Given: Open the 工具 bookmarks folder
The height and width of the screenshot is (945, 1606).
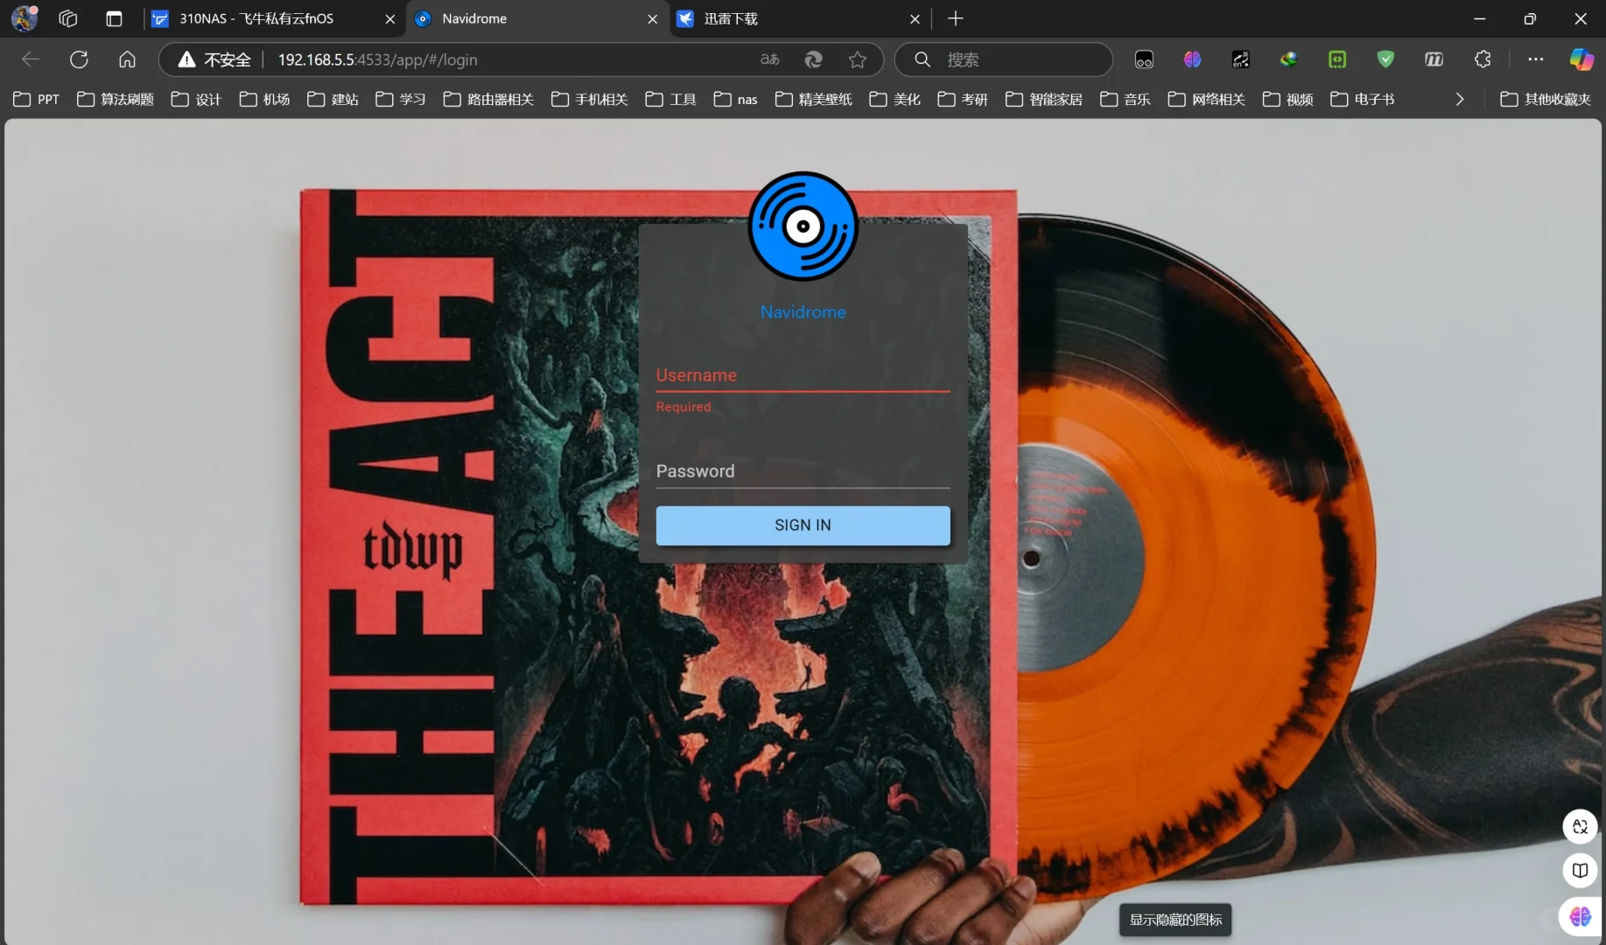Looking at the screenshot, I should click(x=670, y=99).
